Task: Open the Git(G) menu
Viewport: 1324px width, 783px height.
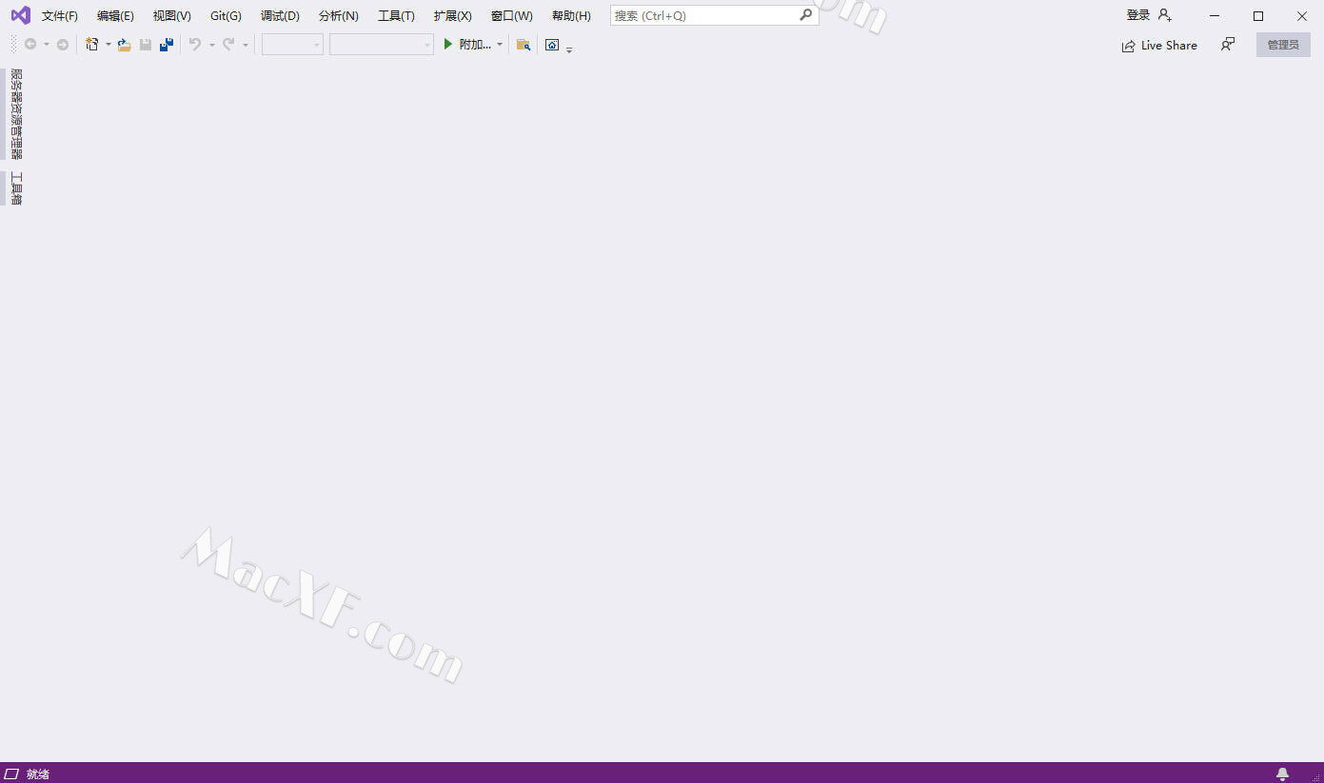Action: click(226, 16)
